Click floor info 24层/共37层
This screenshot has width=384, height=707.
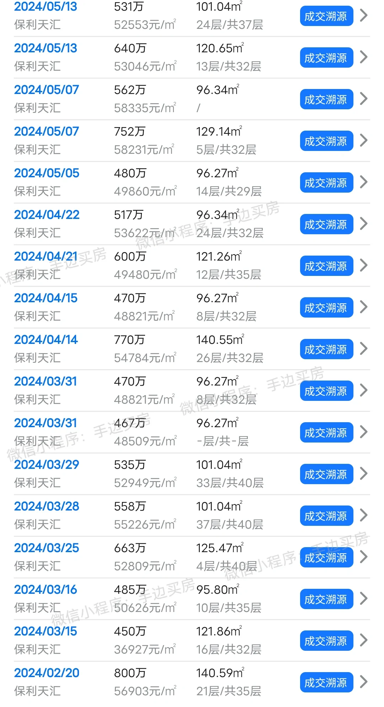click(x=230, y=25)
